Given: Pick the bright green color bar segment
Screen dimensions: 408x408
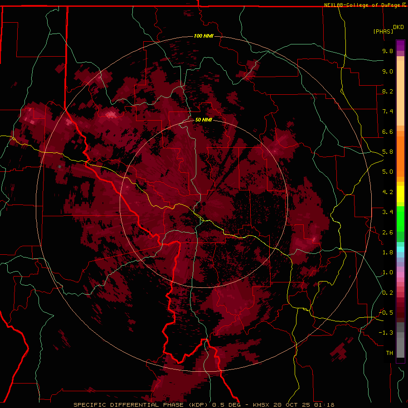Looking at the screenshot, I should [x=400, y=219].
